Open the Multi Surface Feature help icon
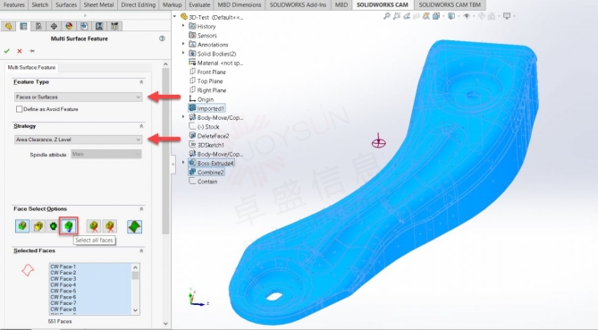Image resolution: width=598 pixels, height=330 pixels. 162,38
